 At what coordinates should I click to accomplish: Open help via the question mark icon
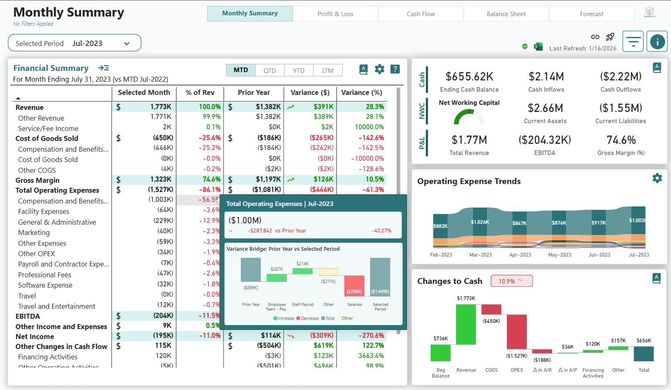pyautogui.click(x=395, y=69)
